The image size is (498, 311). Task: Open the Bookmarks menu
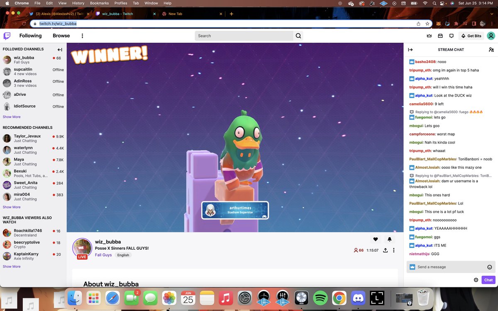pos(99,3)
